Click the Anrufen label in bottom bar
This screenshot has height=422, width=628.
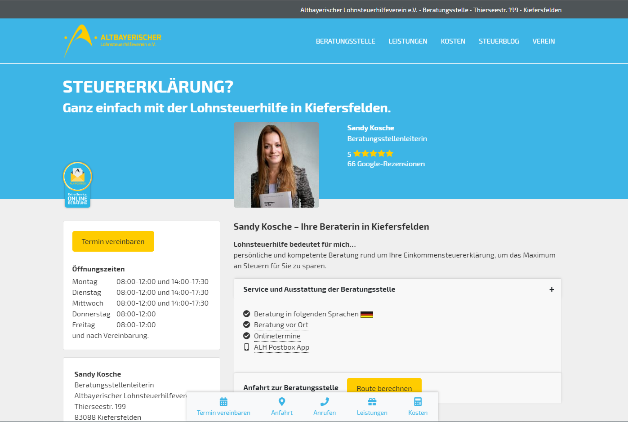coord(325,413)
